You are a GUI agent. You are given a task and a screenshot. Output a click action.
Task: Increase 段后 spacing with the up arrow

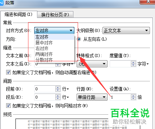(x=58, y=96)
